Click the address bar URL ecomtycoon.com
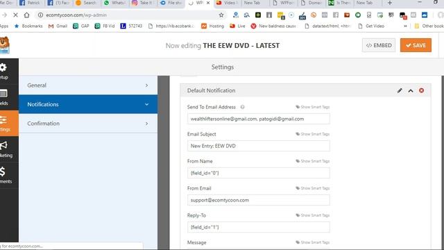 [x=76, y=15]
